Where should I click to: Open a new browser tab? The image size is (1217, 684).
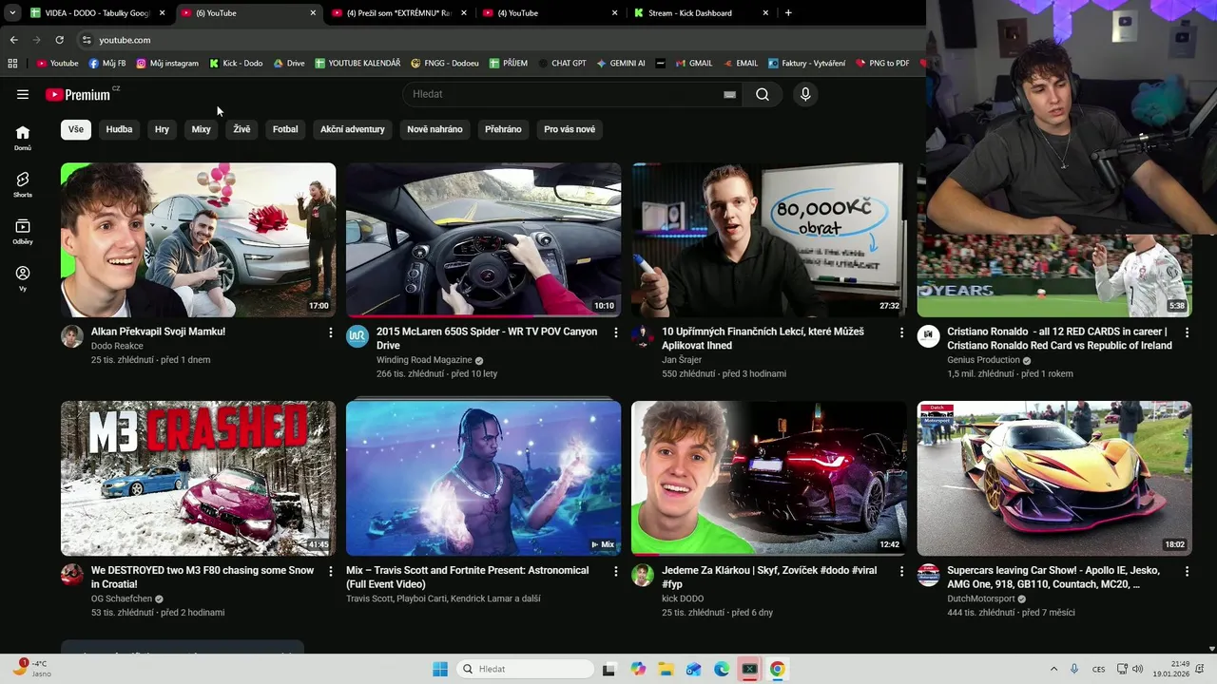(x=788, y=13)
